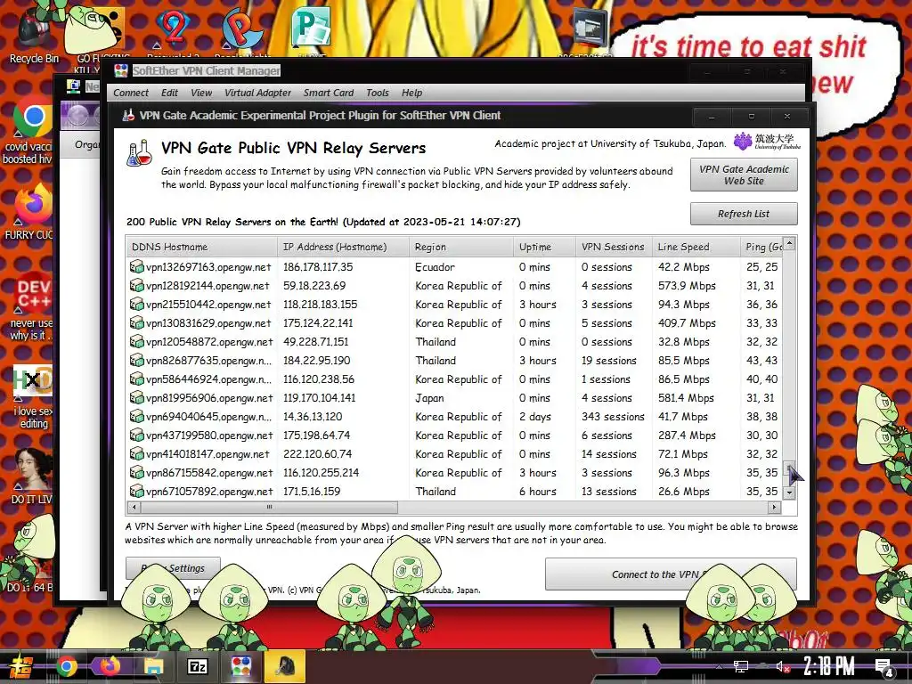Screen dimensions: 912x684
Task: Click server icon for vpn437199580.opengw.net
Action: click(x=136, y=435)
